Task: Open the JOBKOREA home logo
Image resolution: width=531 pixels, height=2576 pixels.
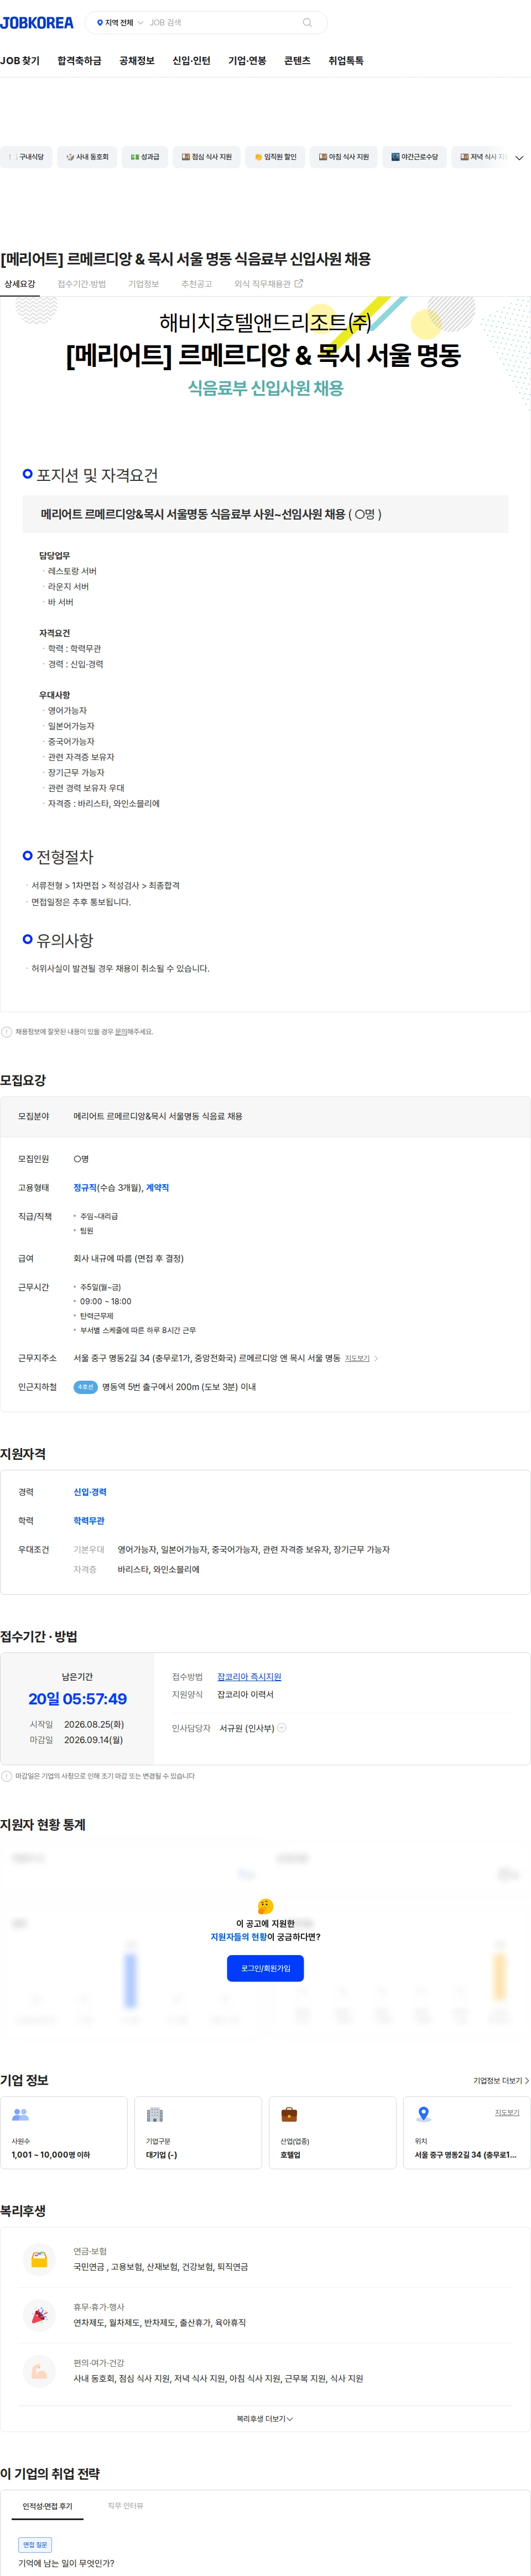Action: (x=37, y=22)
